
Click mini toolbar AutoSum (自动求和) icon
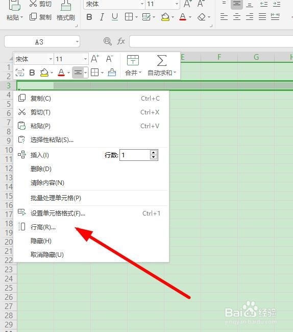tap(162, 61)
